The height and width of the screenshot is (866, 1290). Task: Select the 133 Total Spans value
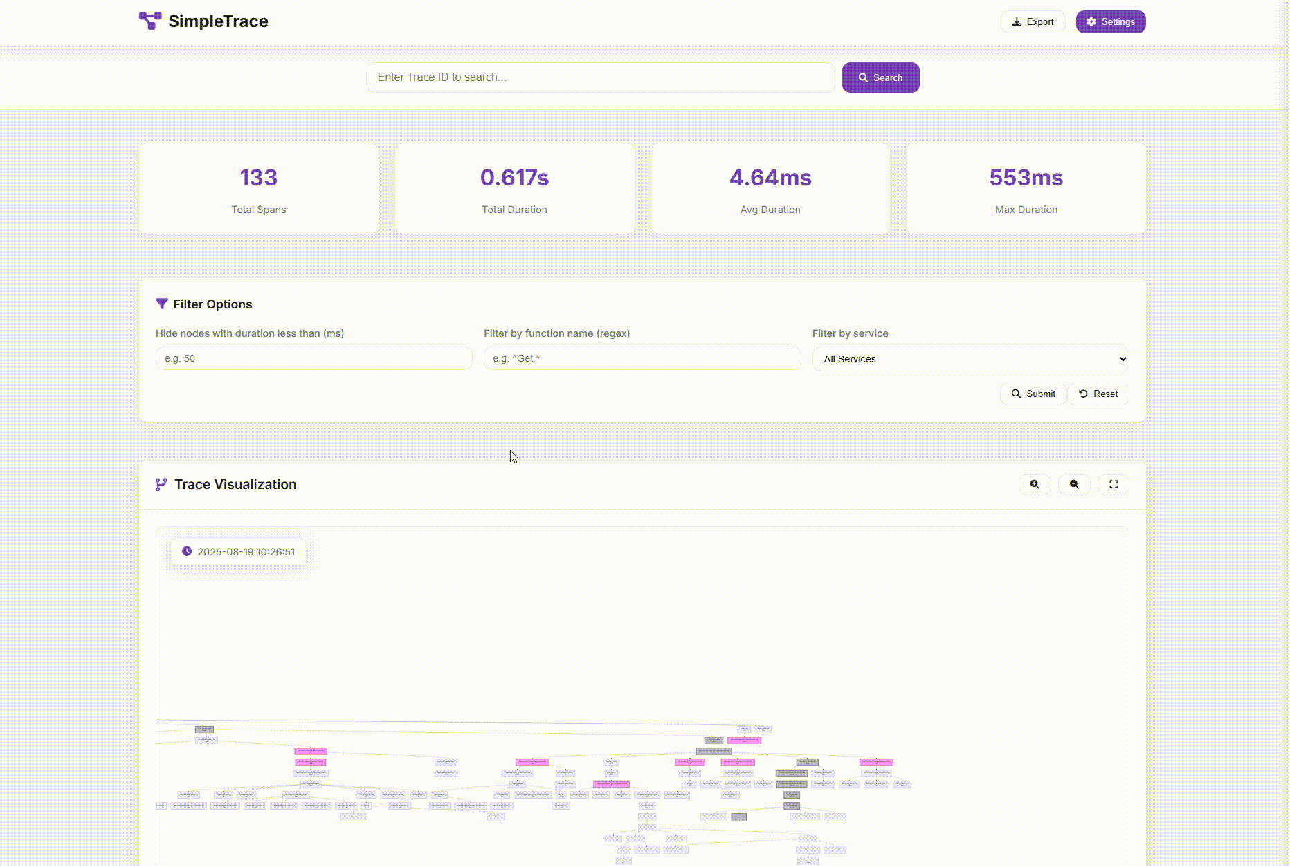[258, 178]
